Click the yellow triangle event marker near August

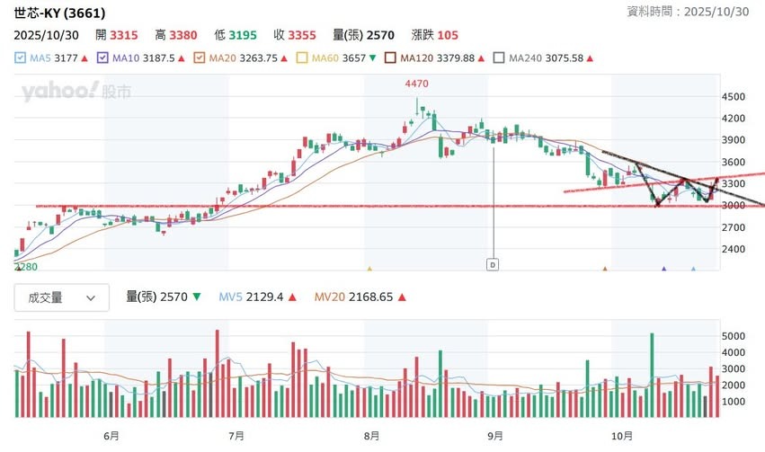click(369, 268)
